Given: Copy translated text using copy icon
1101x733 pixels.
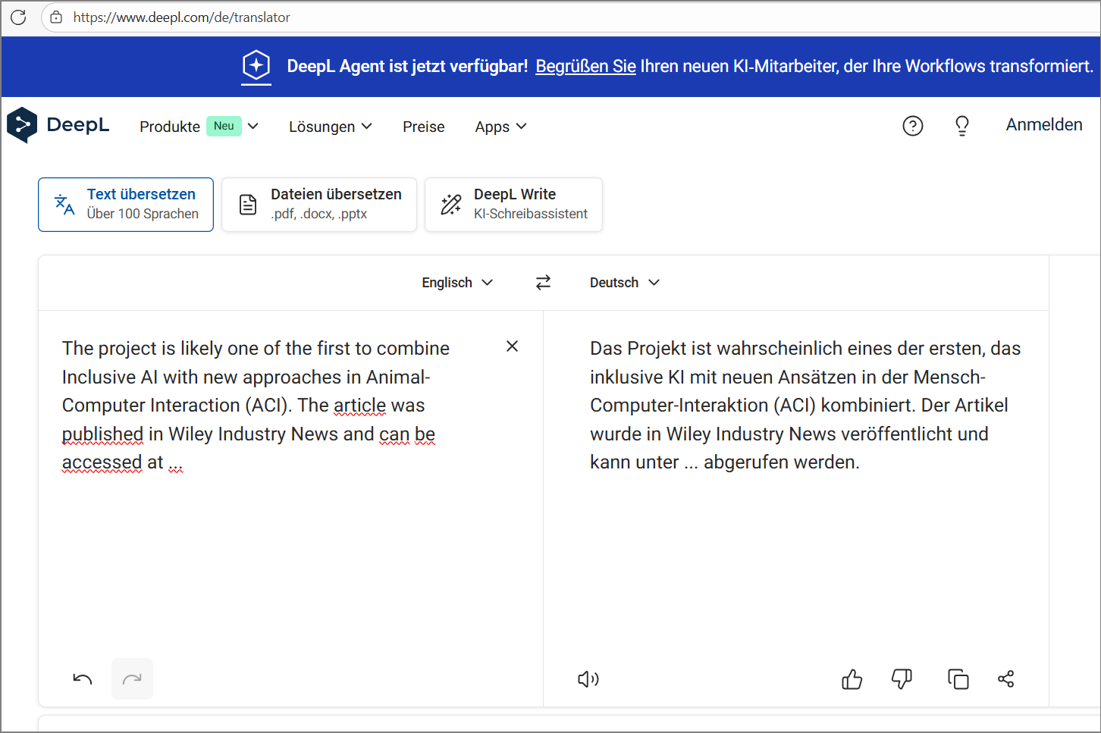Looking at the screenshot, I should coord(958,679).
